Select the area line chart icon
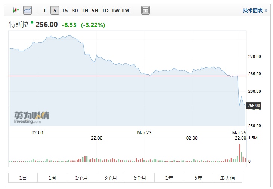Image resolution: width=273 pixels, height=189 pixels. coord(27,10)
